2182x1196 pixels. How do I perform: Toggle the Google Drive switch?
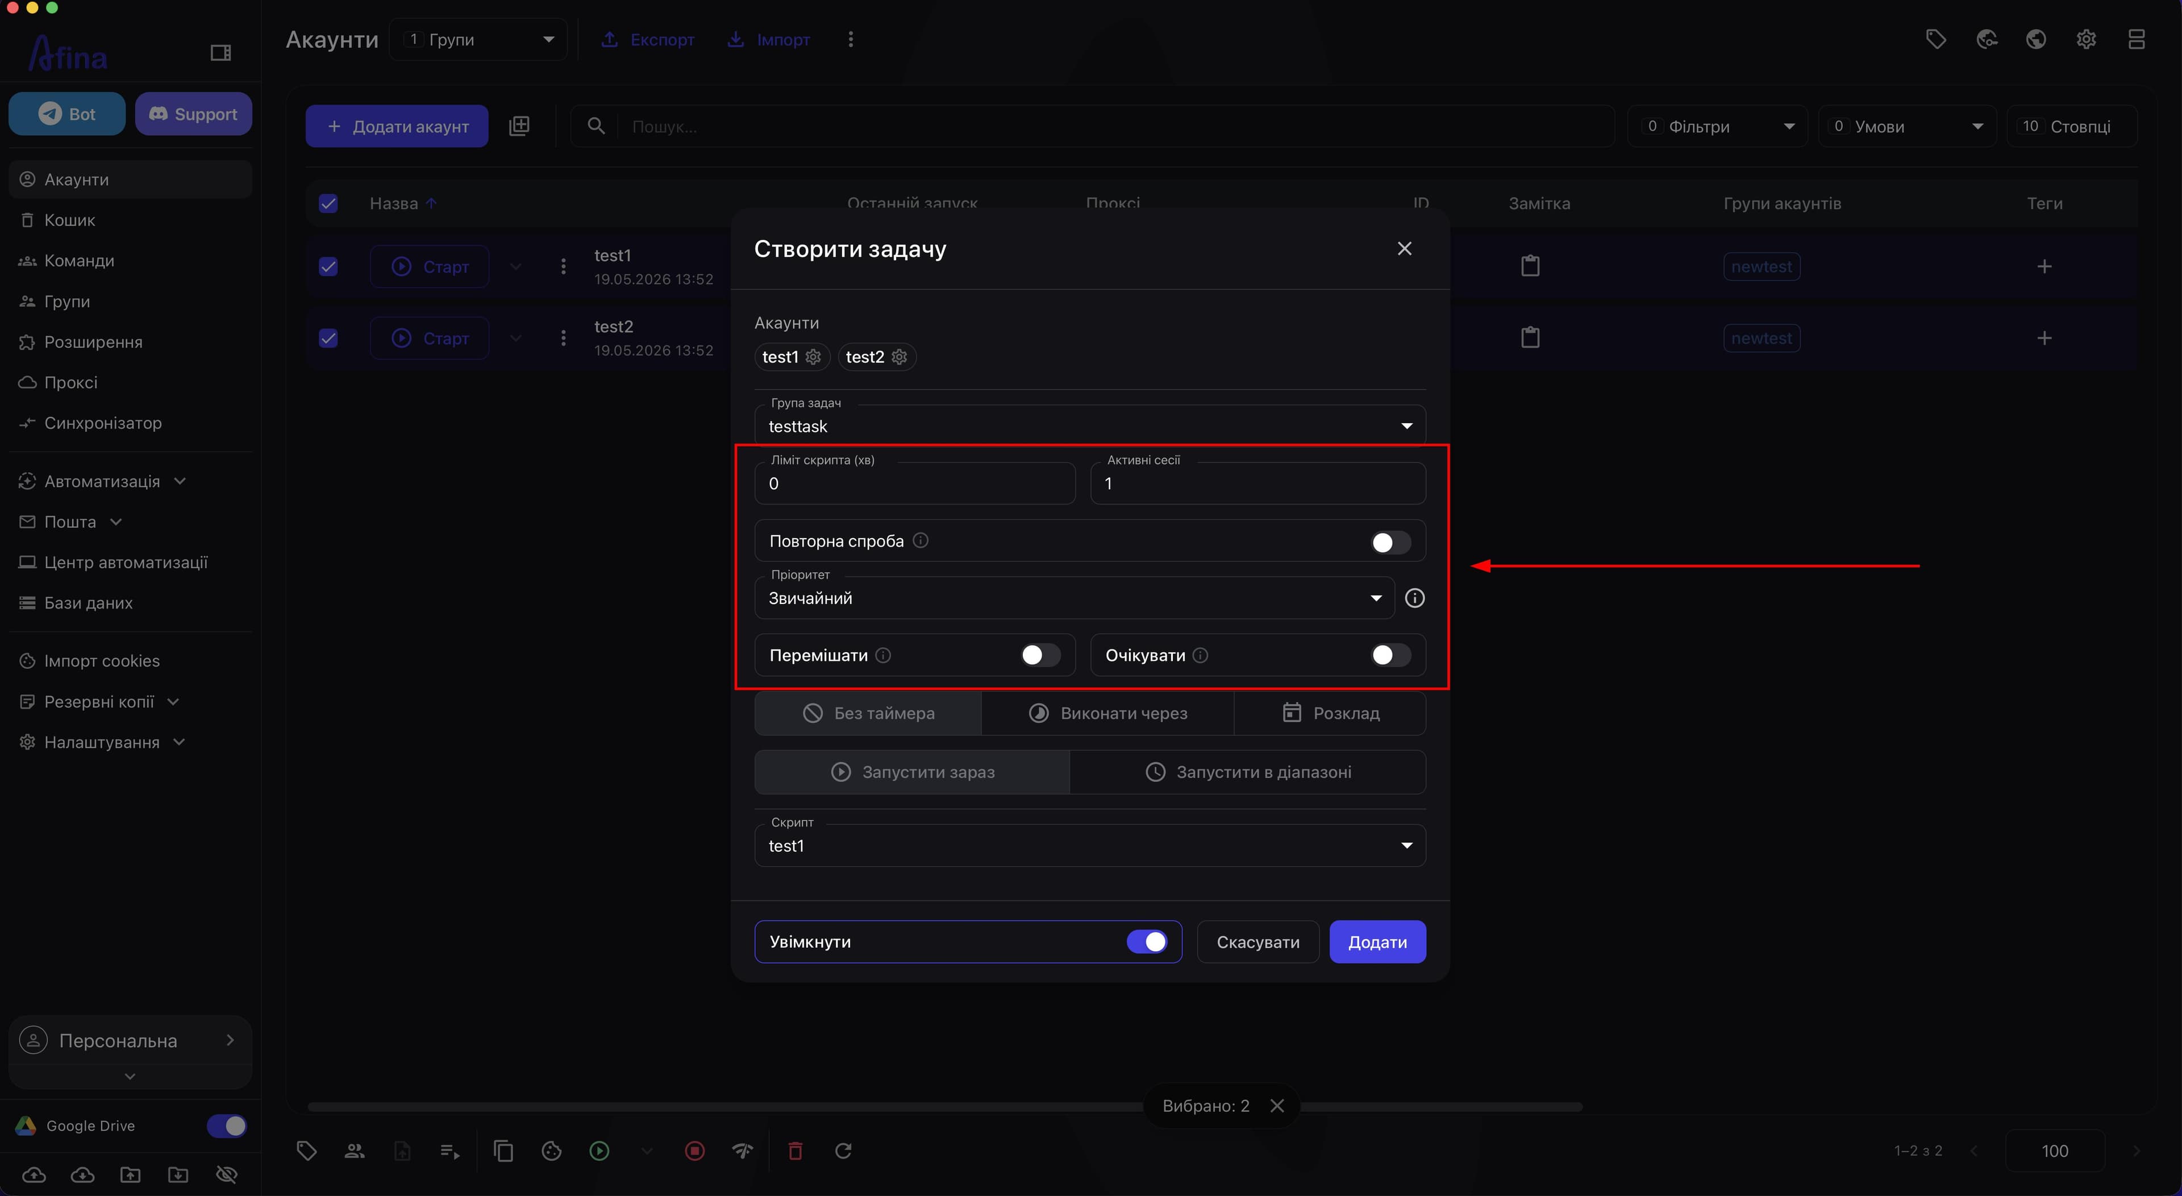point(226,1126)
